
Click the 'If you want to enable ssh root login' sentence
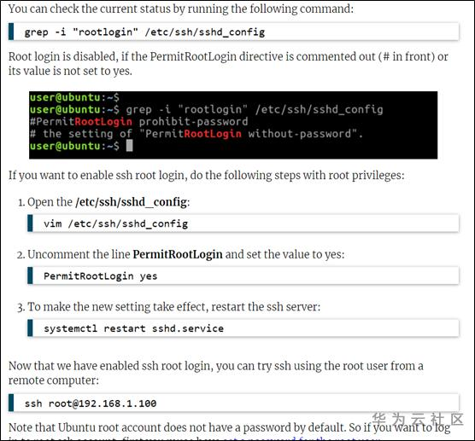click(206, 175)
